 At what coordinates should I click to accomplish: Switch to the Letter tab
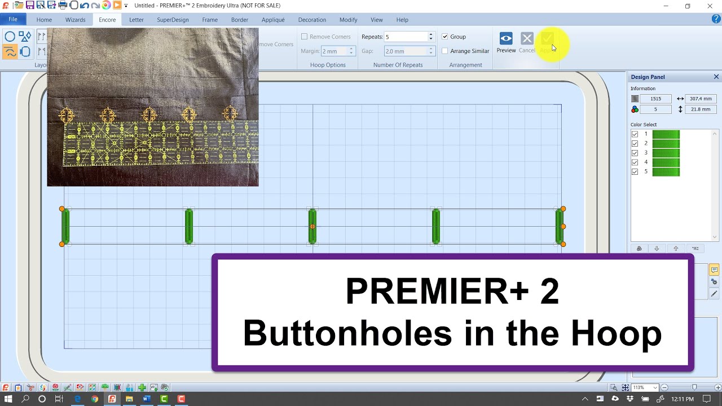click(137, 20)
